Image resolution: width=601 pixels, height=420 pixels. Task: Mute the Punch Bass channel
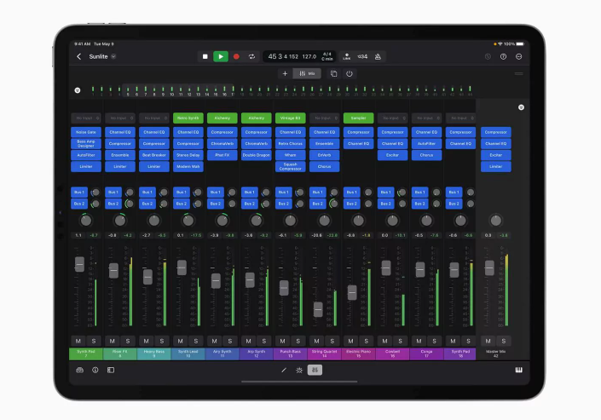tap(282, 341)
